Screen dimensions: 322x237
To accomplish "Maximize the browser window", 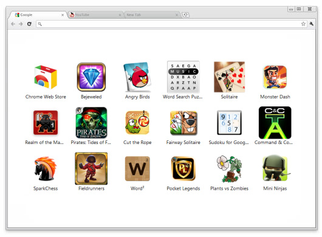I will [x=299, y=9].
